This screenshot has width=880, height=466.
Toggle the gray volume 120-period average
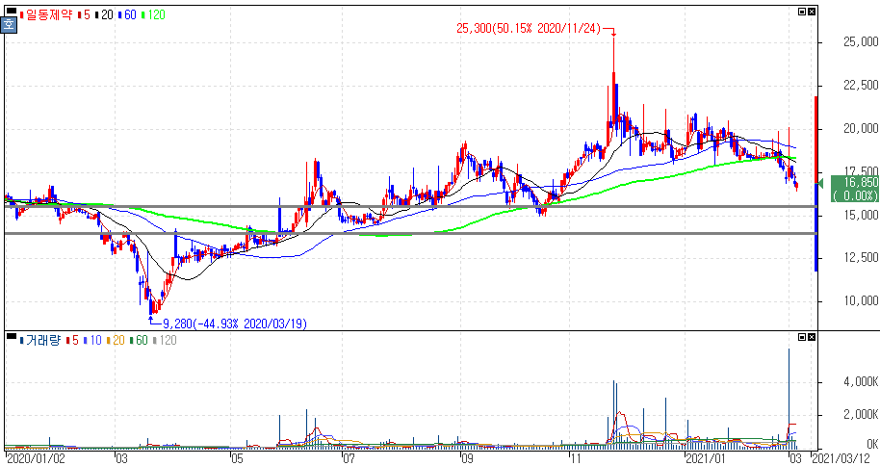165,340
